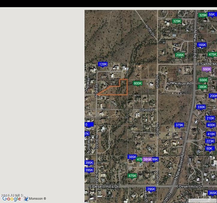Click the blue 165K price tag
Image resolution: width=217 pixels, height=203 pixels.
tap(202, 45)
